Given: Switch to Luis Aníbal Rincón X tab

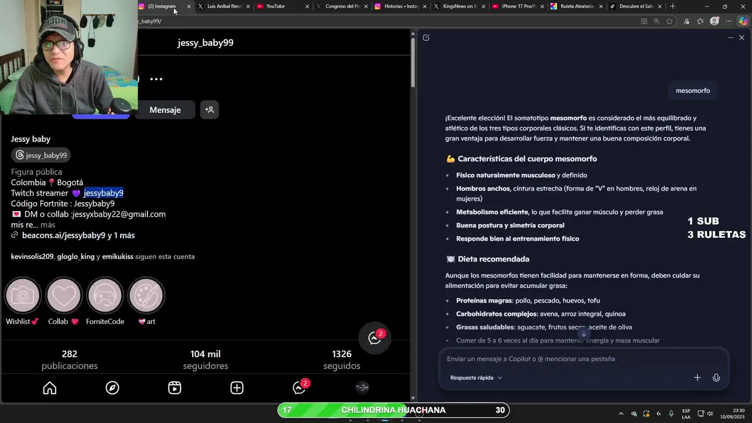Looking at the screenshot, I should coord(224,6).
